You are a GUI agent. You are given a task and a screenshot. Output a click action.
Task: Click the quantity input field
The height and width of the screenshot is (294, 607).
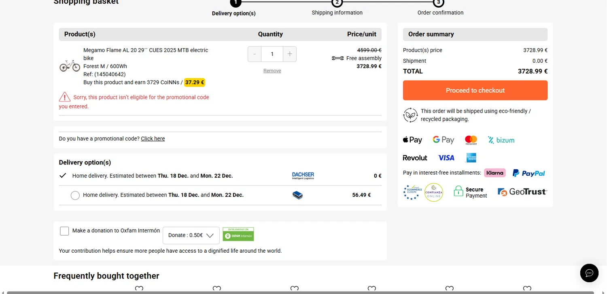click(272, 54)
